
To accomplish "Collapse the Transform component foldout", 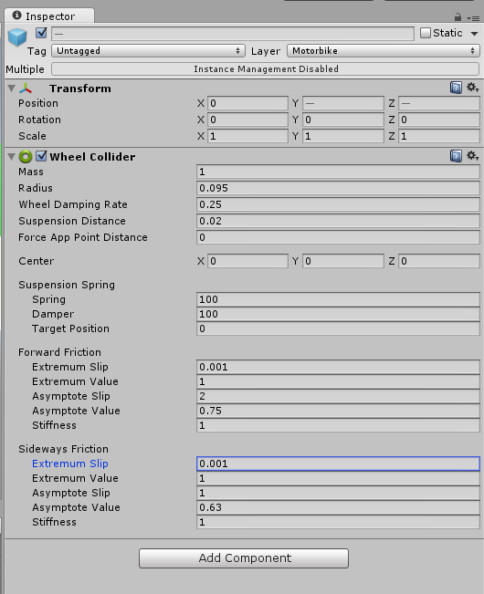I will pyautogui.click(x=11, y=89).
